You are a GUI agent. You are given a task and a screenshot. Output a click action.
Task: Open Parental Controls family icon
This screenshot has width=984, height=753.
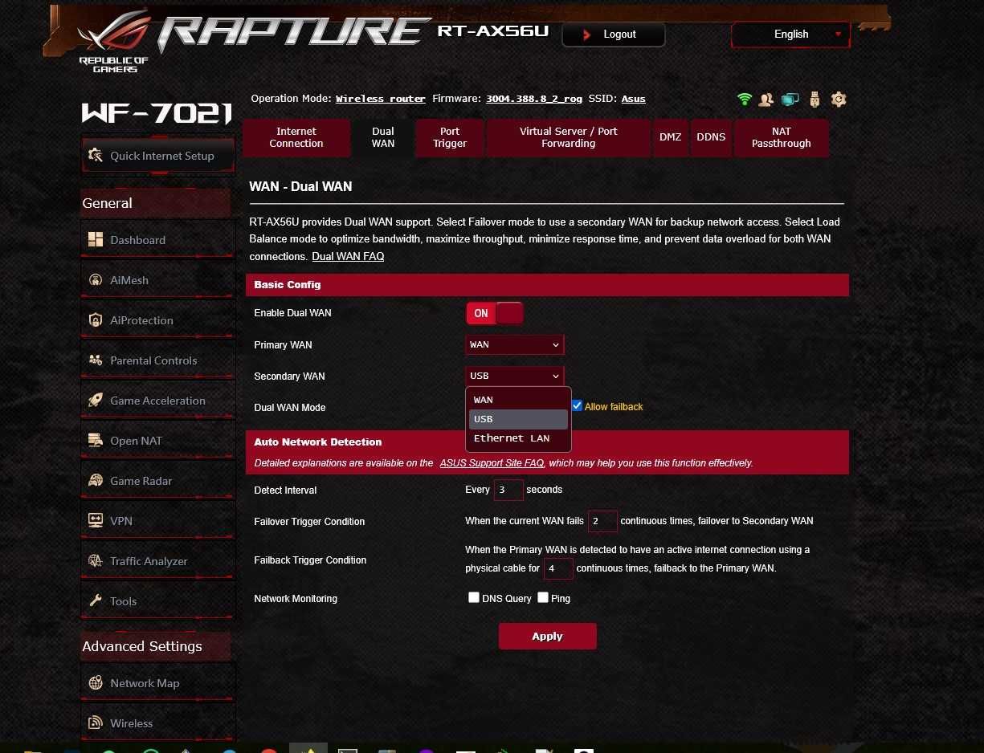(x=96, y=360)
